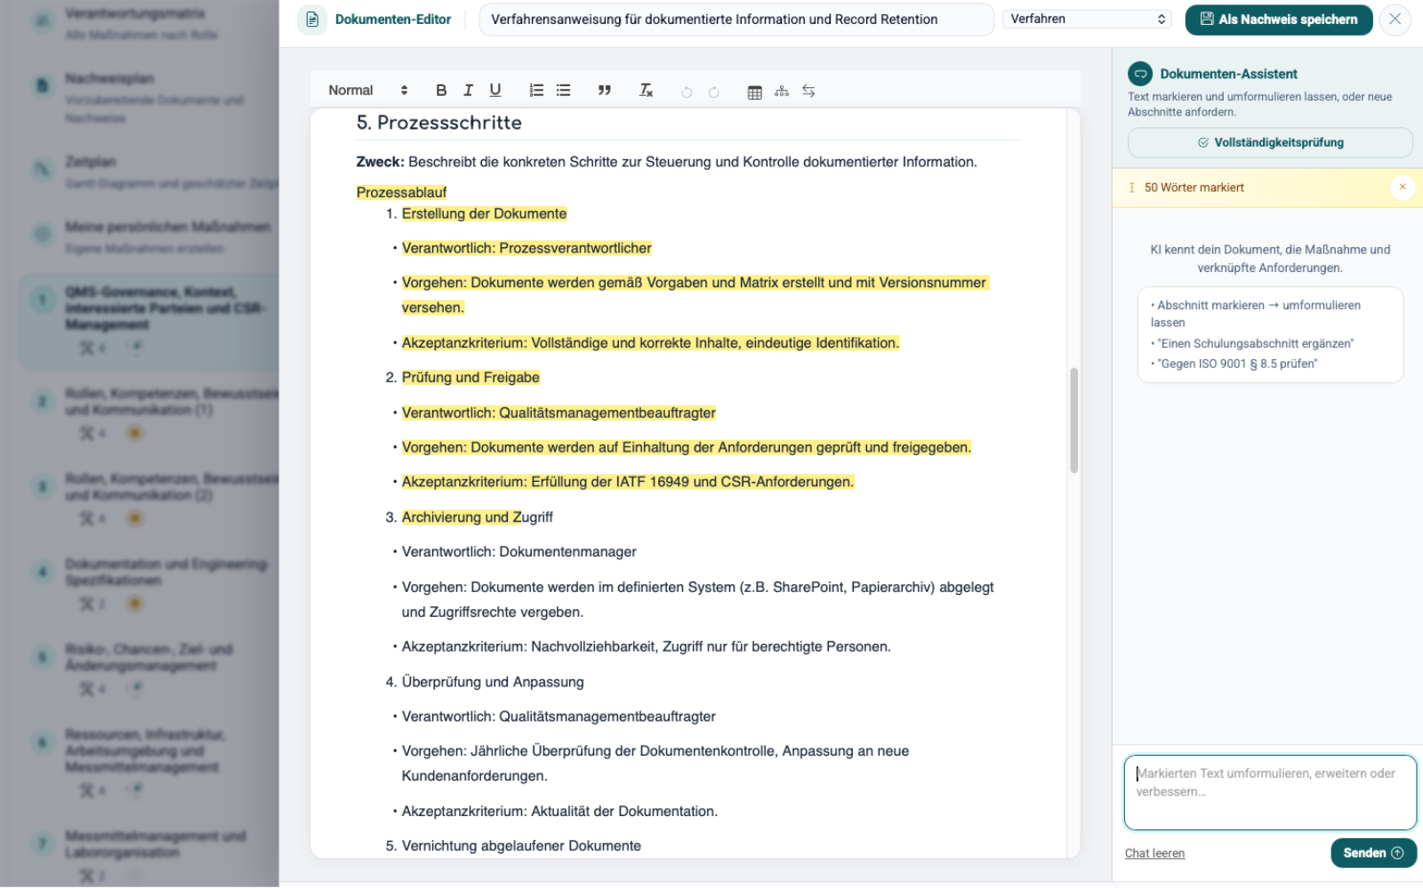Click the Als Nachweis speichern button

click(x=1278, y=19)
